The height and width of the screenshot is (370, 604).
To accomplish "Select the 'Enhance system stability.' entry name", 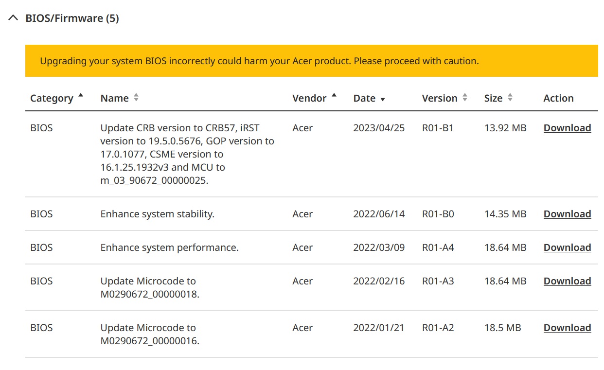I will click(157, 214).
